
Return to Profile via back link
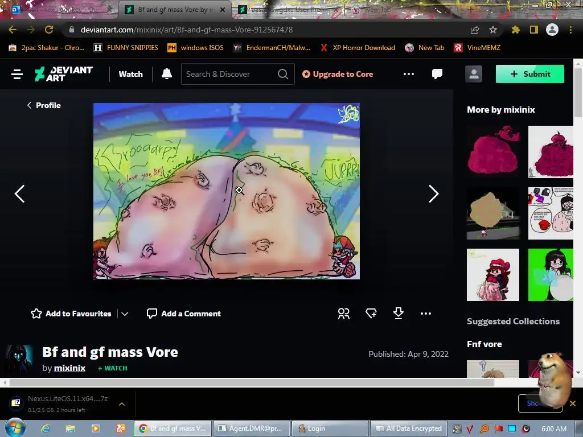click(43, 105)
